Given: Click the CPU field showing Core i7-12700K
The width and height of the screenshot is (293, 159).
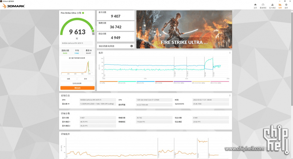Looking at the screenshot, I should click(154, 100).
